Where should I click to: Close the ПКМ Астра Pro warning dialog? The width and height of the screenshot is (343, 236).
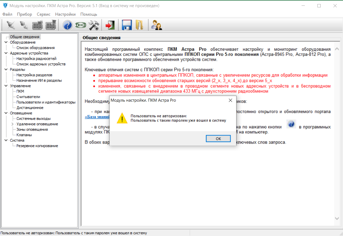tap(230, 100)
